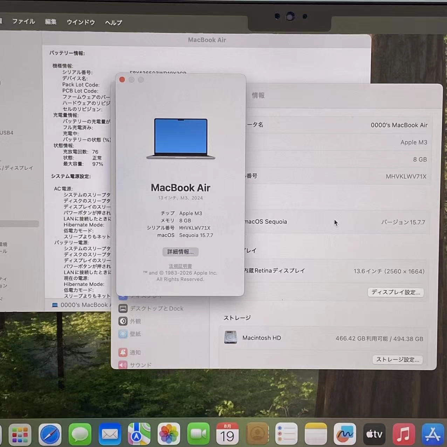The width and height of the screenshot is (447, 447).
Task: Open Music from the Dock
Action: [x=404, y=434]
